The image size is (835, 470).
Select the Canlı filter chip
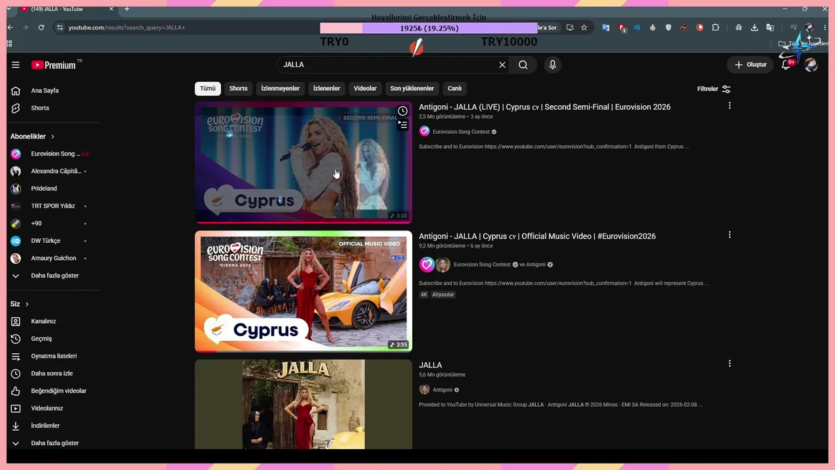pyautogui.click(x=455, y=88)
